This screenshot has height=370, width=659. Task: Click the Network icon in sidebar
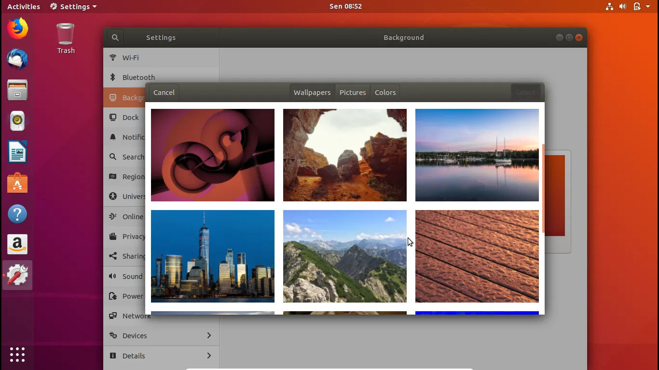(x=113, y=316)
